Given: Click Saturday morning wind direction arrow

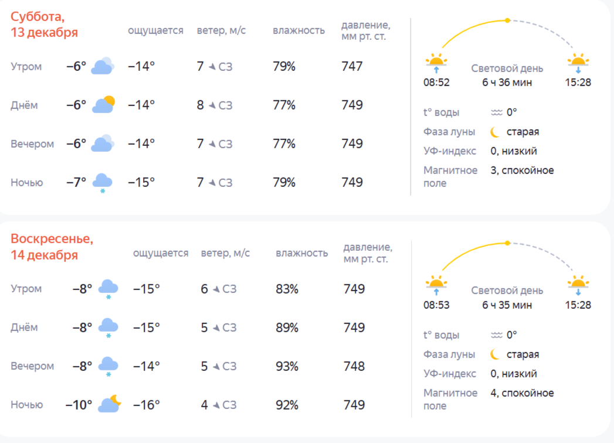Looking at the screenshot, I should point(212,67).
